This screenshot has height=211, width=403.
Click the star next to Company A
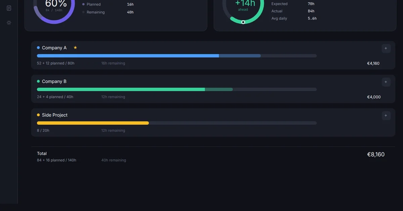coord(75,47)
